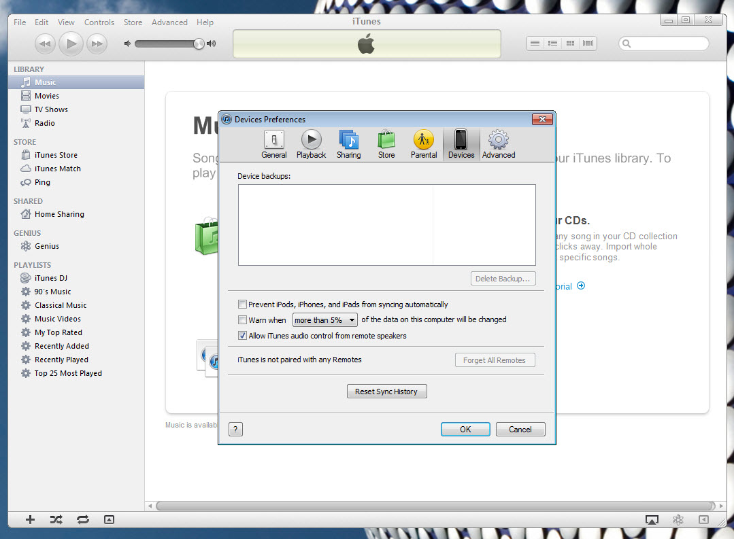Select Ping in the sidebar

[76, 182]
